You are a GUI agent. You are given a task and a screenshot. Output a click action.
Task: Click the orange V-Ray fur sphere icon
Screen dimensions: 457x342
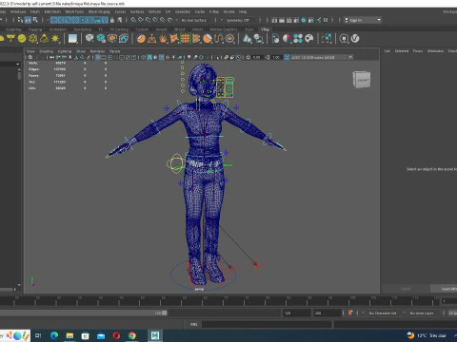pos(141,39)
